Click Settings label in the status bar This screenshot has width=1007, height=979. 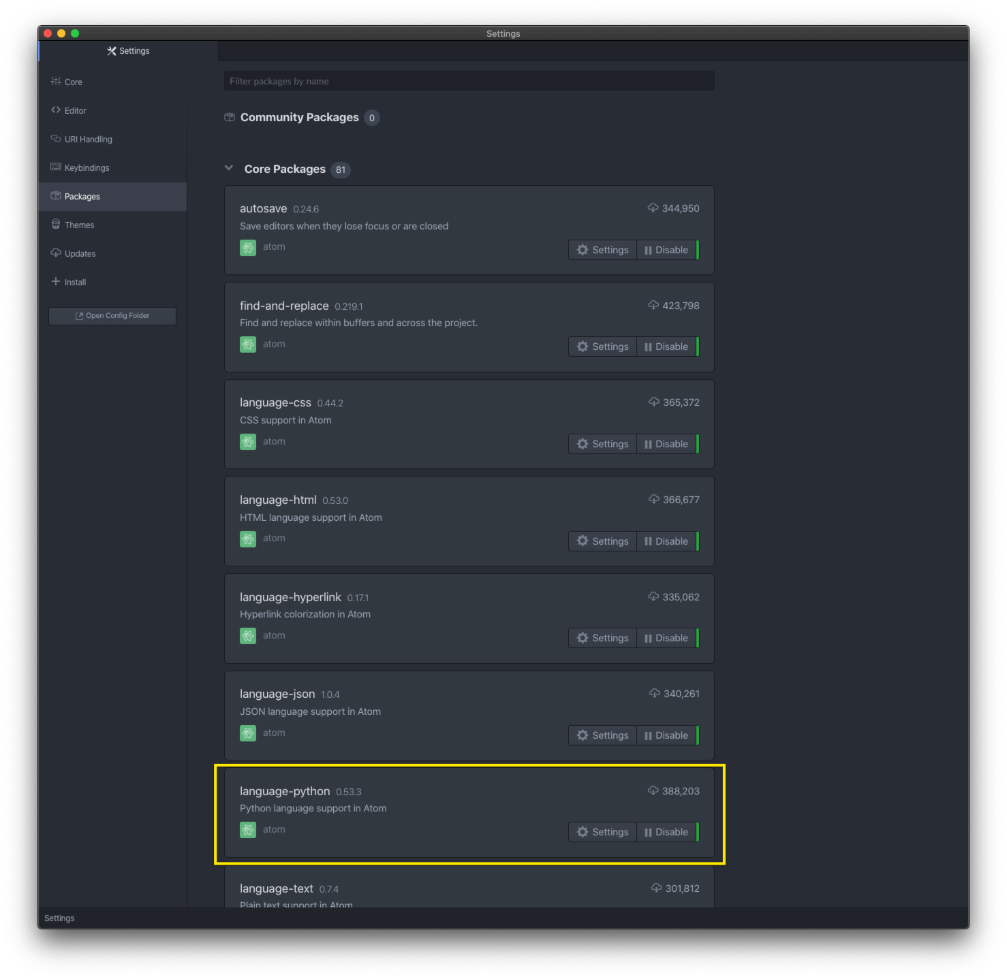[59, 918]
